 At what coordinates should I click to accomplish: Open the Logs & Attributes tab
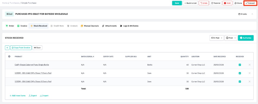[x=129, y=26]
